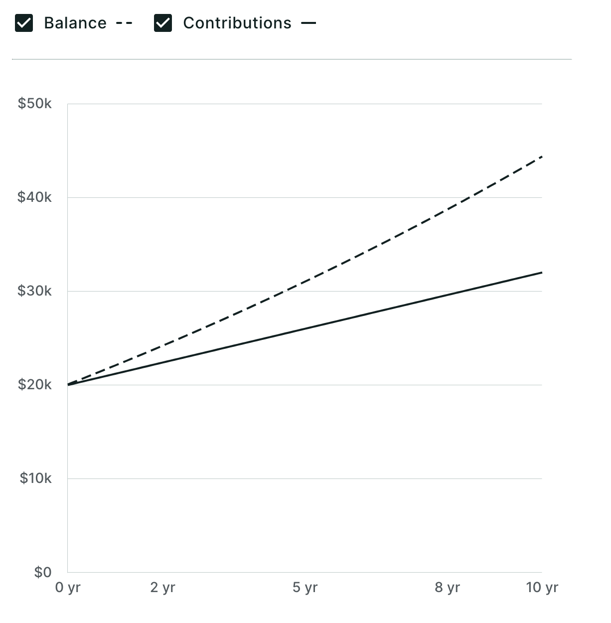Click the 5 yr x-axis label
Viewport: 611px width, 623px height.
click(x=305, y=588)
